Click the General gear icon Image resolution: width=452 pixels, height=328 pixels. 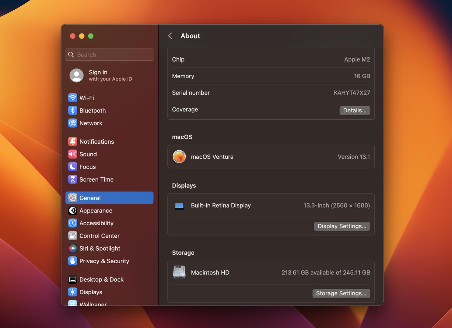72,198
